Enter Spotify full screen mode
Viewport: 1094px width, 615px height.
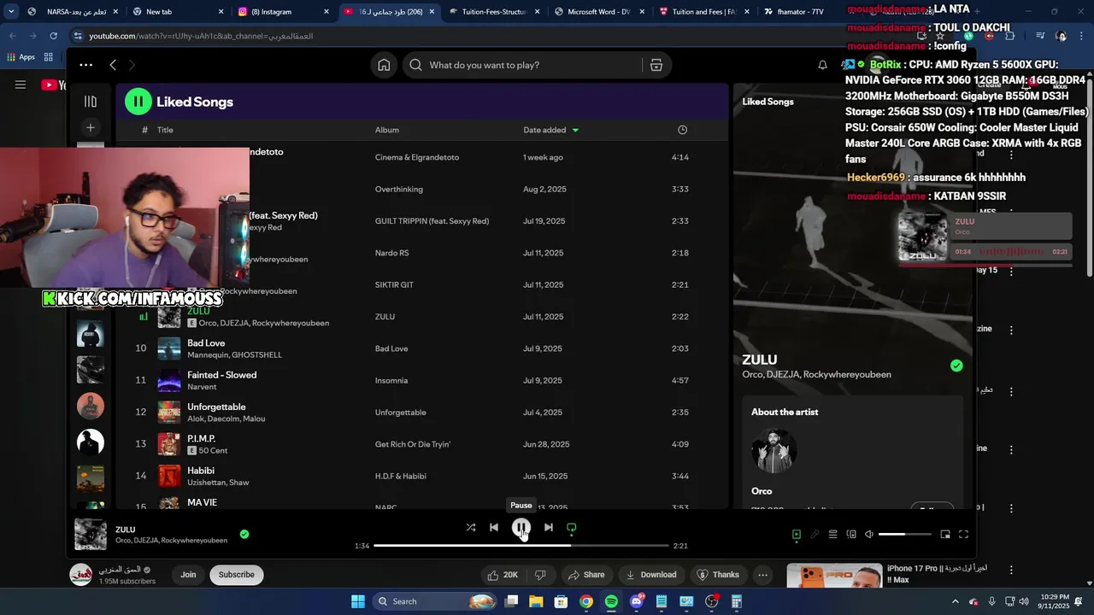tap(963, 535)
